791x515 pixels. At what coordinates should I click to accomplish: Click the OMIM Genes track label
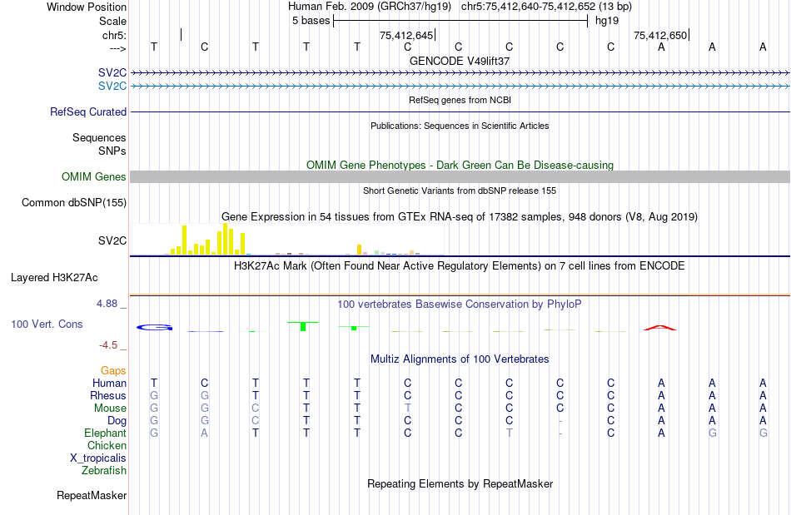(x=93, y=177)
